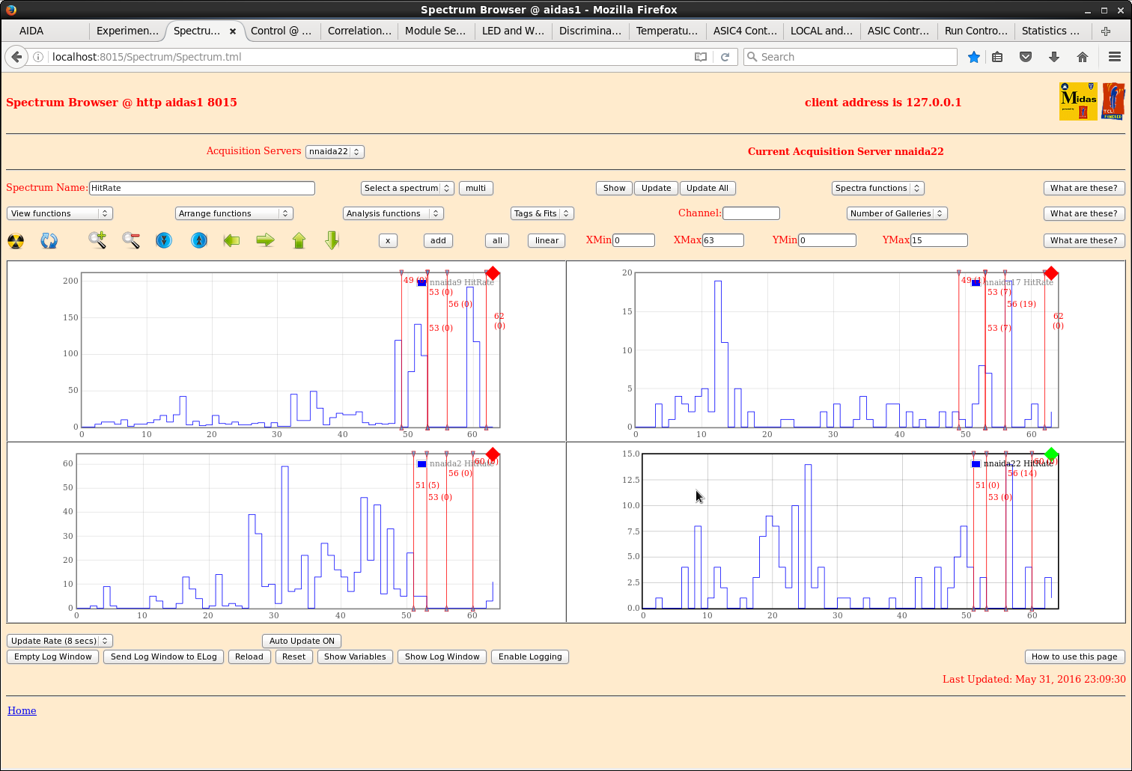Click the Show button

pyautogui.click(x=614, y=188)
